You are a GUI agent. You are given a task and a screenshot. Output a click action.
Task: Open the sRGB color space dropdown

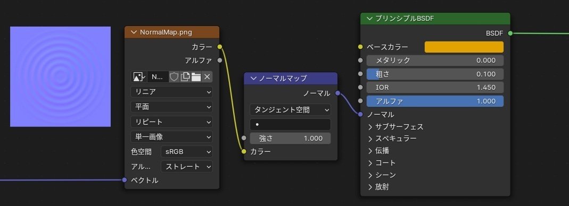187,152
